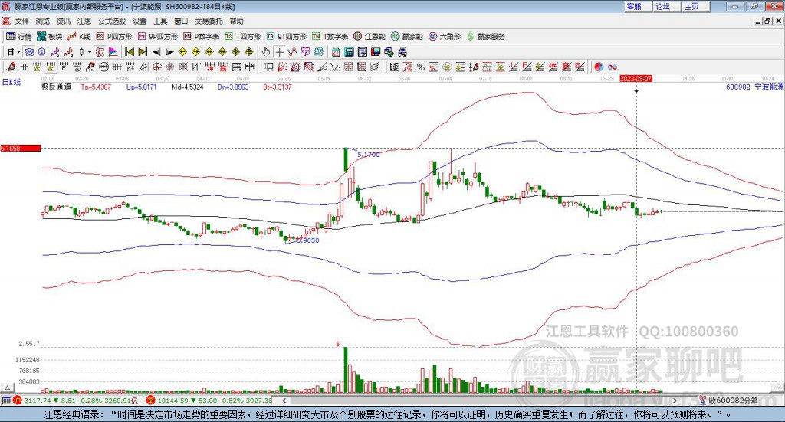Viewport: 785px width, 422px height.
Task: Click the red 5.1658 price label
Action: click(21, 148)
